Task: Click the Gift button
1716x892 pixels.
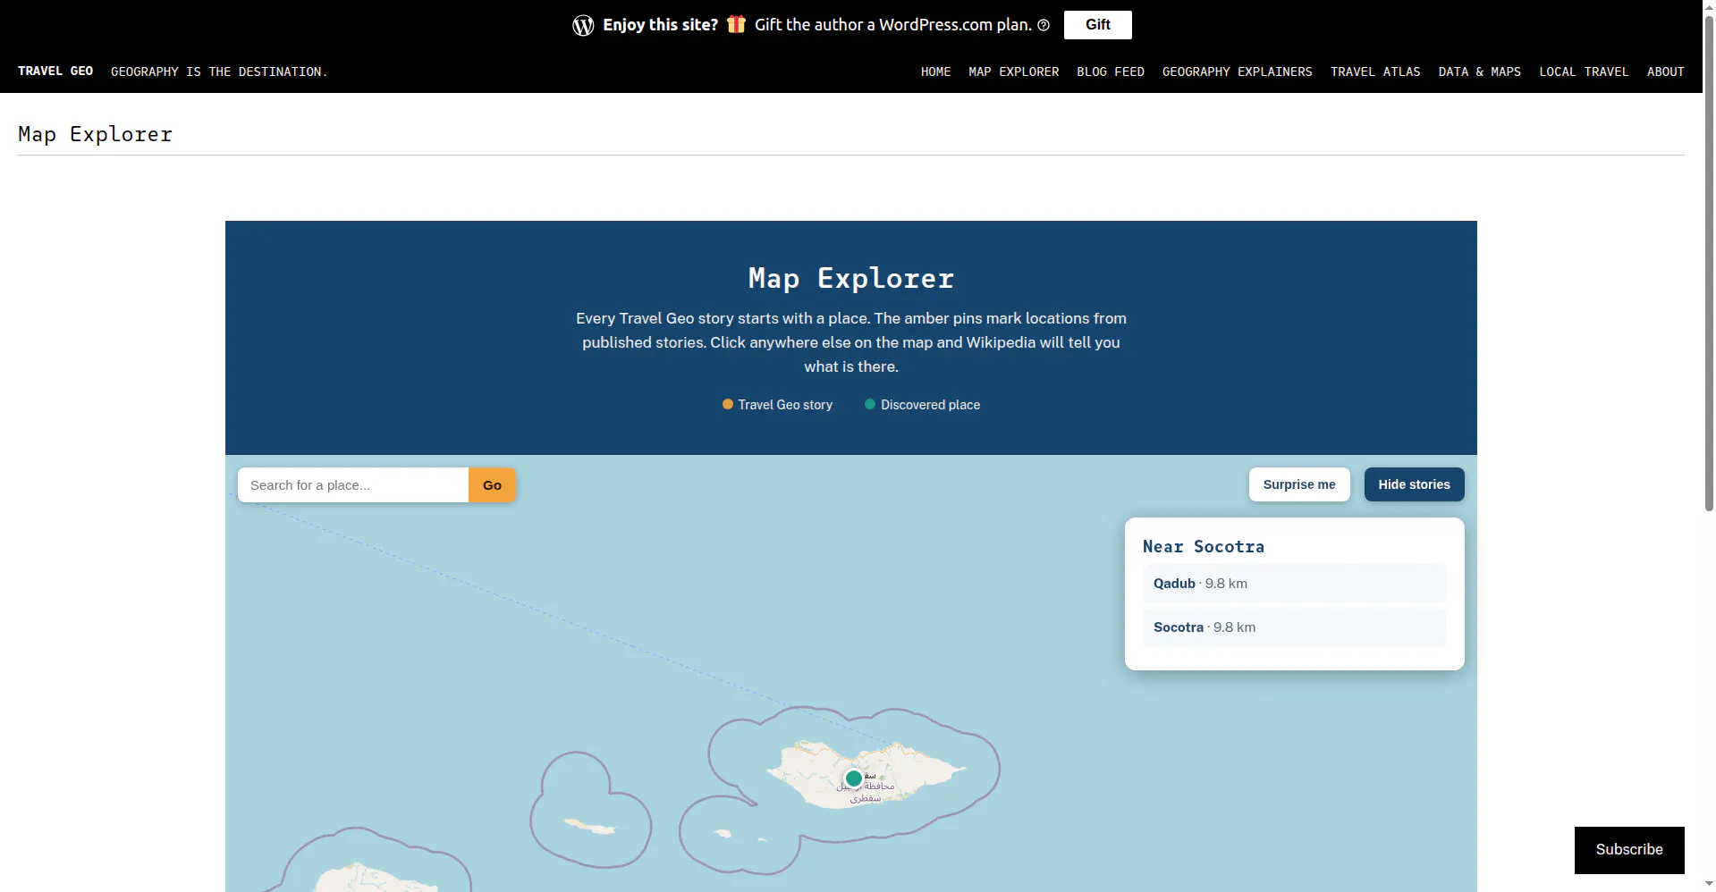Action: click(x=1098, y=25)
